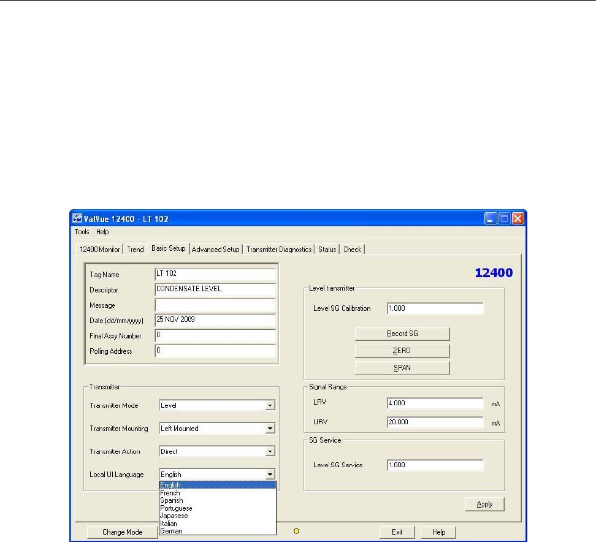Select German in the language list
Viewport: 596px width, 542px height.
(x=218, y=531)
